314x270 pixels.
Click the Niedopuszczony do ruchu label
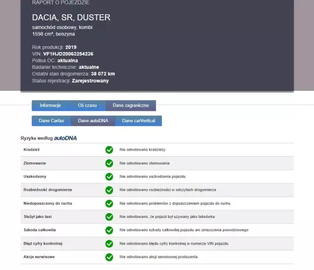point(48,203)
